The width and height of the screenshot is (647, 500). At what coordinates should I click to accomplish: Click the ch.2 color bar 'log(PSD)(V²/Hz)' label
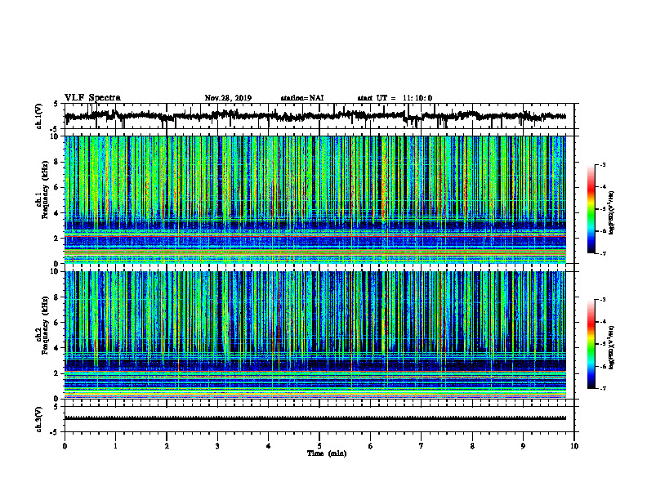[x=612, y=346]
